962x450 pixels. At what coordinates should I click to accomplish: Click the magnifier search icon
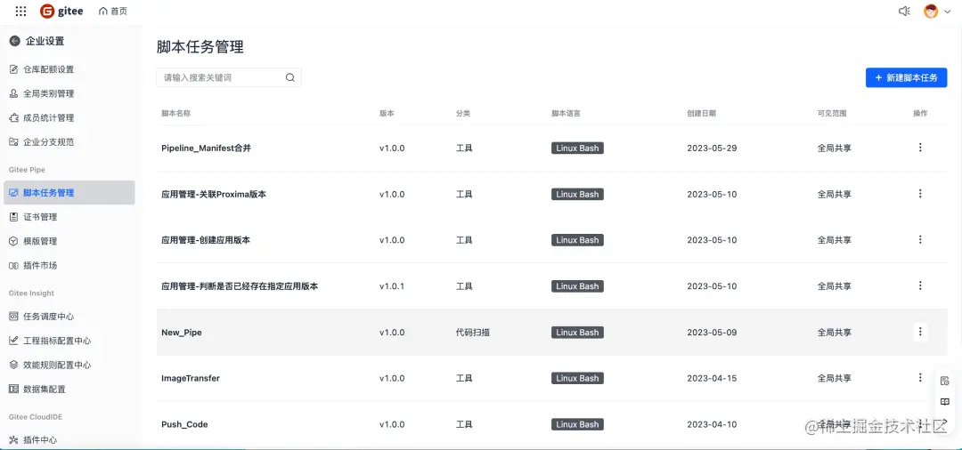[290, 77]
